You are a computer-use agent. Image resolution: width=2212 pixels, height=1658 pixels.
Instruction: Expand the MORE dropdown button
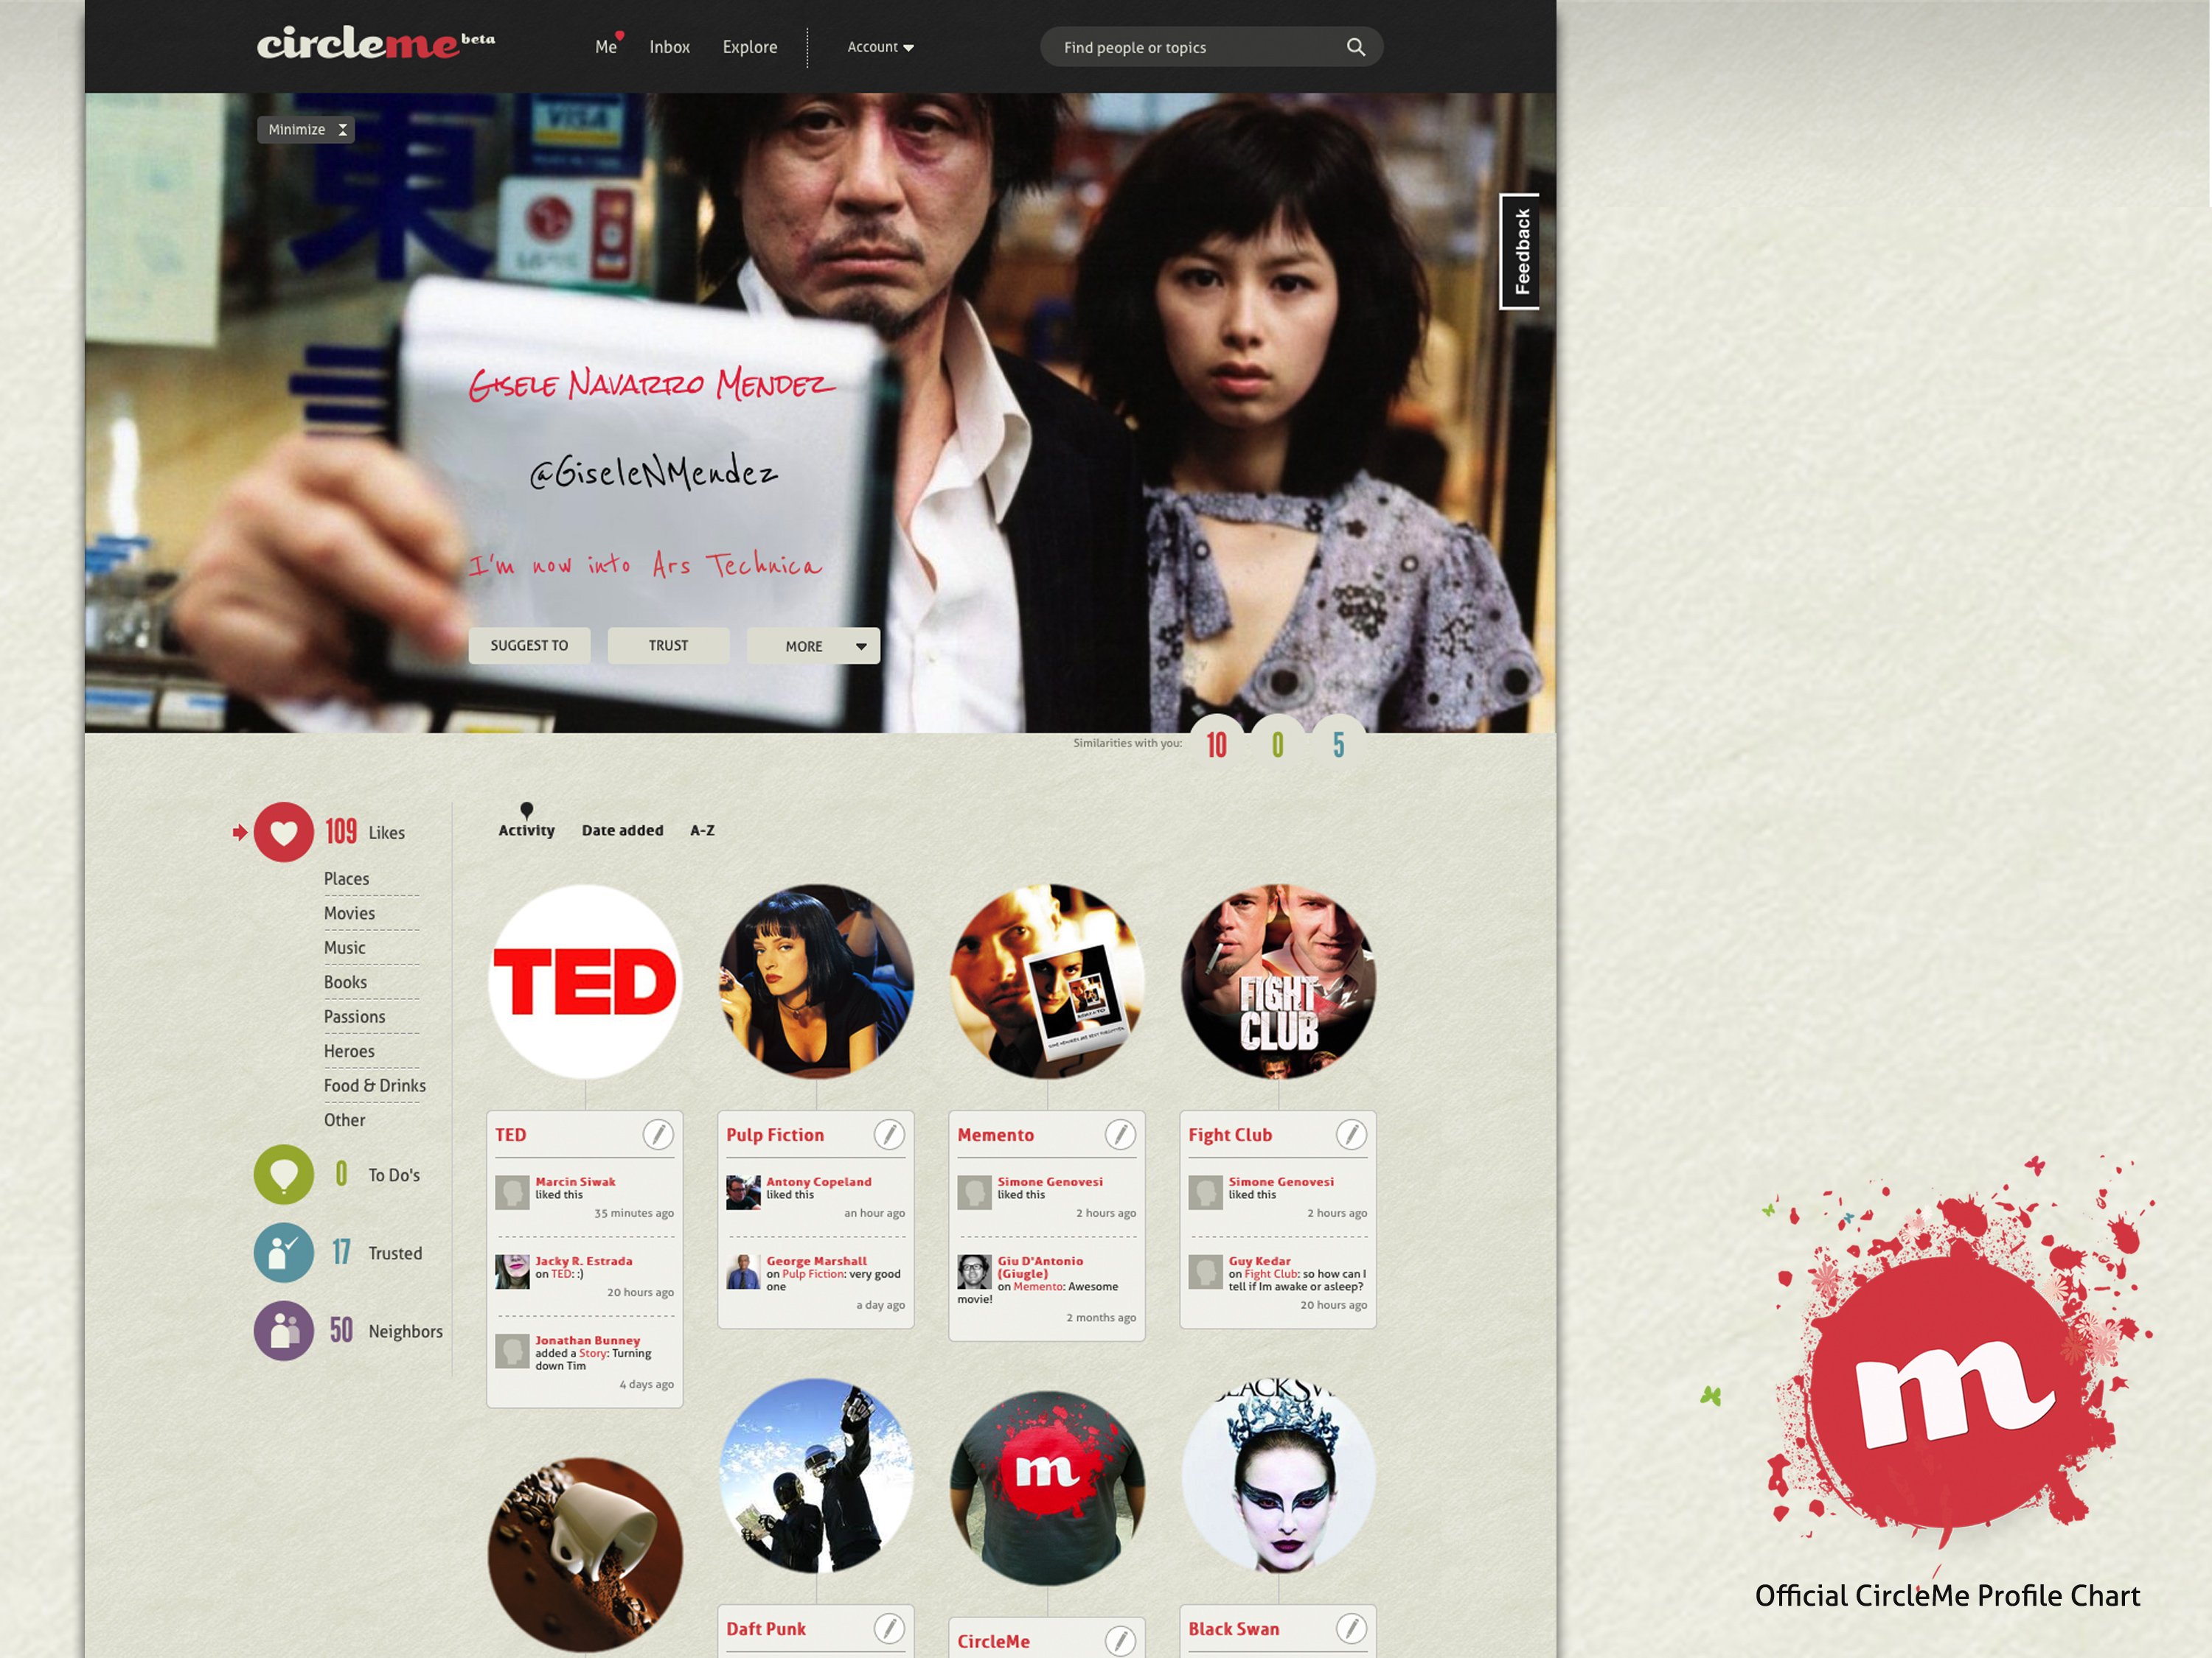point(813,646)
